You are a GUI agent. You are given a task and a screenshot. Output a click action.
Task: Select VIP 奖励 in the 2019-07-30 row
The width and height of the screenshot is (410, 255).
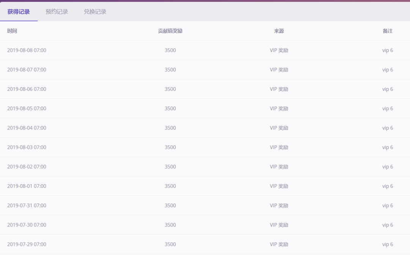279,225
